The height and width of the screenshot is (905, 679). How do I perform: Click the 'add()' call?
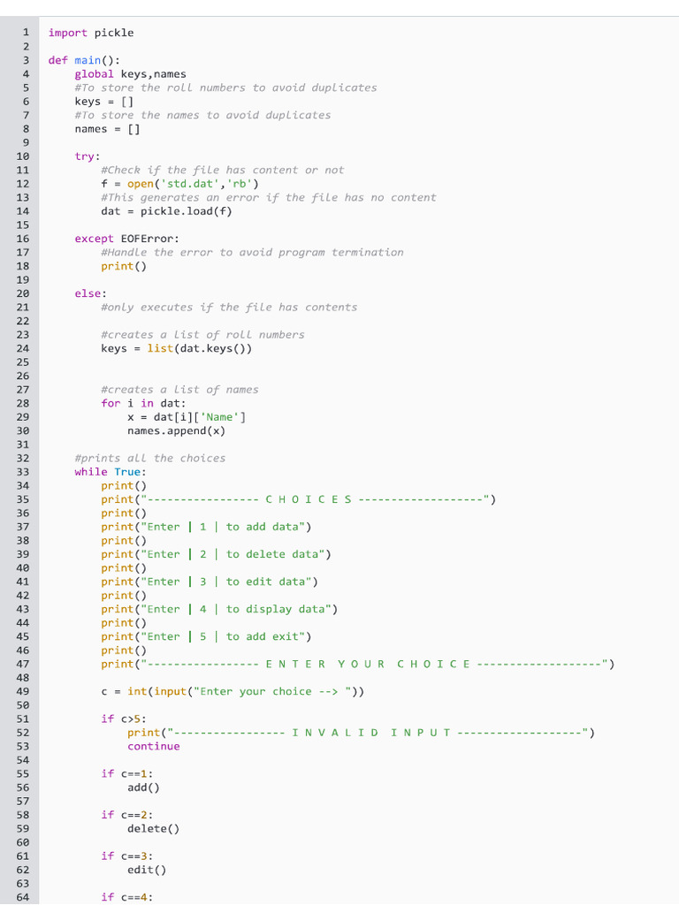point(144,787)
